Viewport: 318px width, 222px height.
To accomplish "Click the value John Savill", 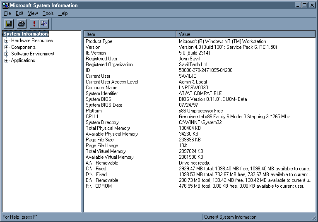I will (189, 59).
